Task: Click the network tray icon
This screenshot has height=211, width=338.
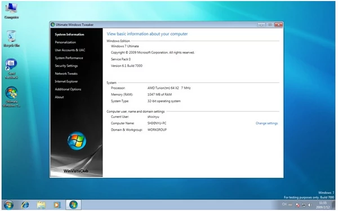Action: [x=304, y=205]
